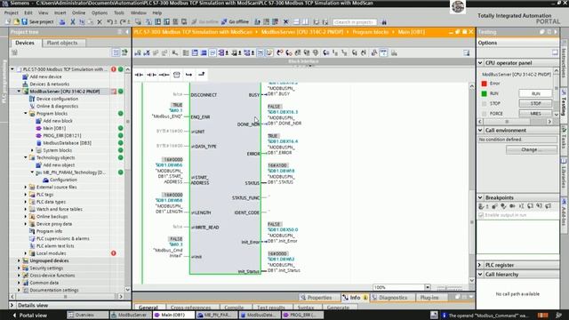Click the zoom slider next to 100%
569x320 pixels.
[x=450, y=288]
